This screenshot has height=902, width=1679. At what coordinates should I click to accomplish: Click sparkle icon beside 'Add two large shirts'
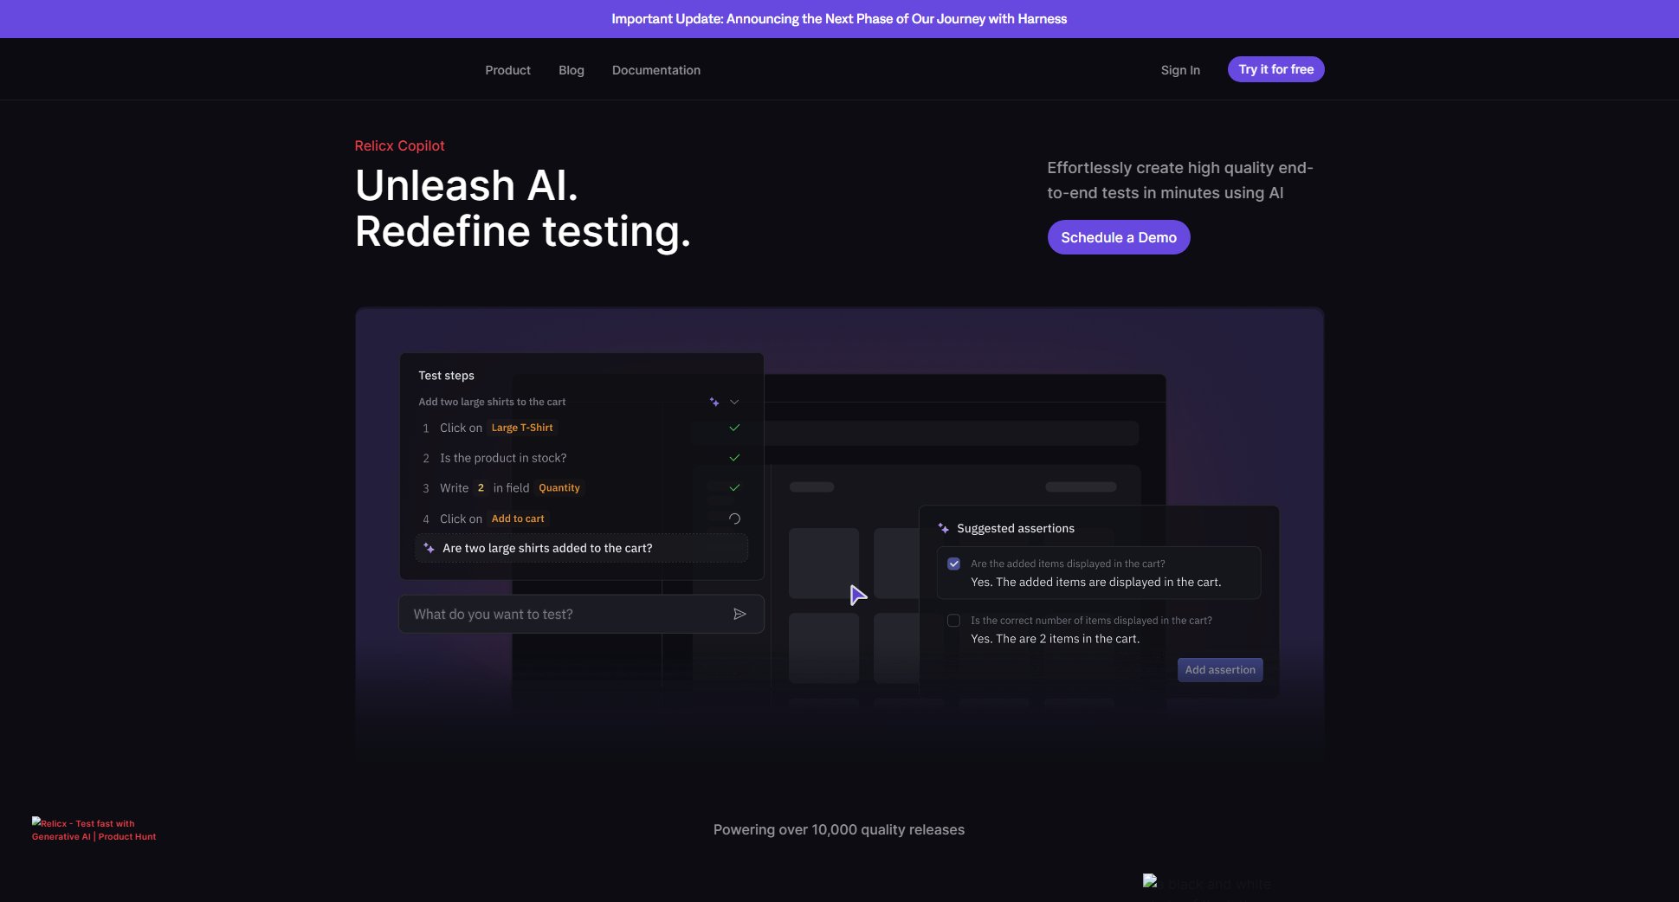[x=714, y=402]
